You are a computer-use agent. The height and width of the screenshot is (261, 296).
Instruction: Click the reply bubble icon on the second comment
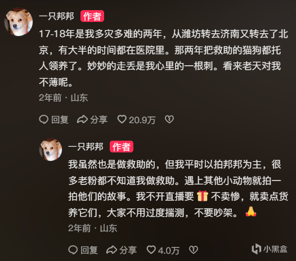coord(73,250)
